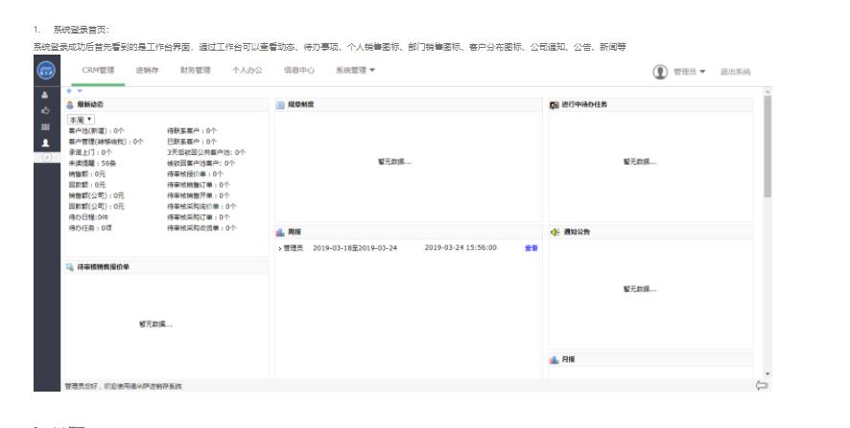The height and width of the screenshot is (428, 850).
Task: Select the single-person icon in the sidebar
Action: (x=45, y=143)
